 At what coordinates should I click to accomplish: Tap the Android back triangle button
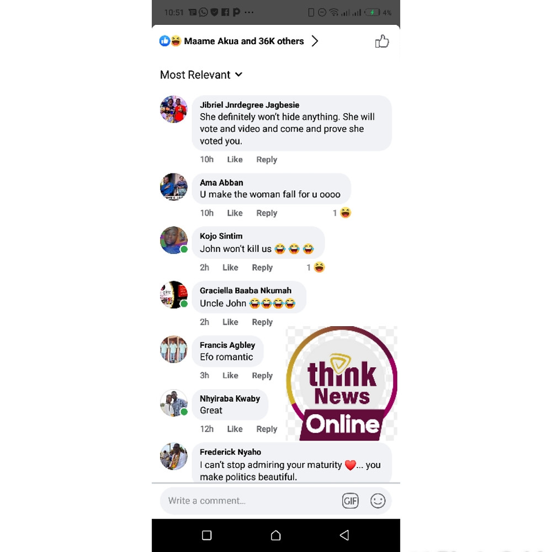point(344,535)
